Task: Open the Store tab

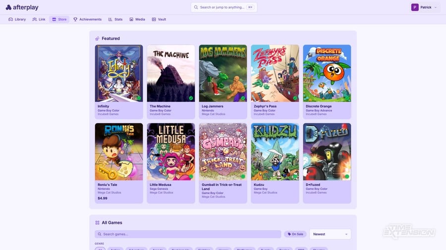Action: coord(59,19)
